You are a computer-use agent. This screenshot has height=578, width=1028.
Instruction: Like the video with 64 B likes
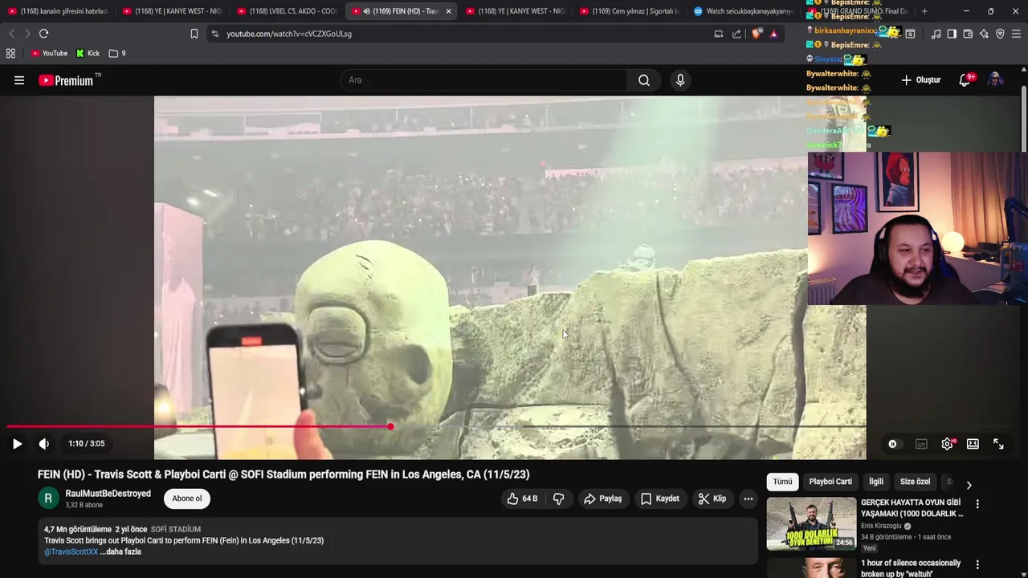pos(522,499)
